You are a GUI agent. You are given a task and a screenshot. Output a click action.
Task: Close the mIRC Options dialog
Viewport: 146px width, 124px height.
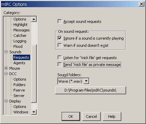141,4
